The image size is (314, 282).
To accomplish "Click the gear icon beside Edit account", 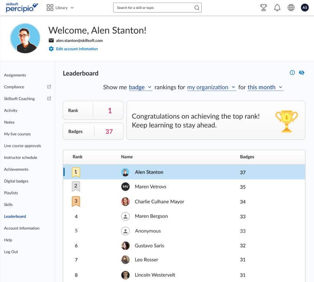I will (x=51, y=49).
